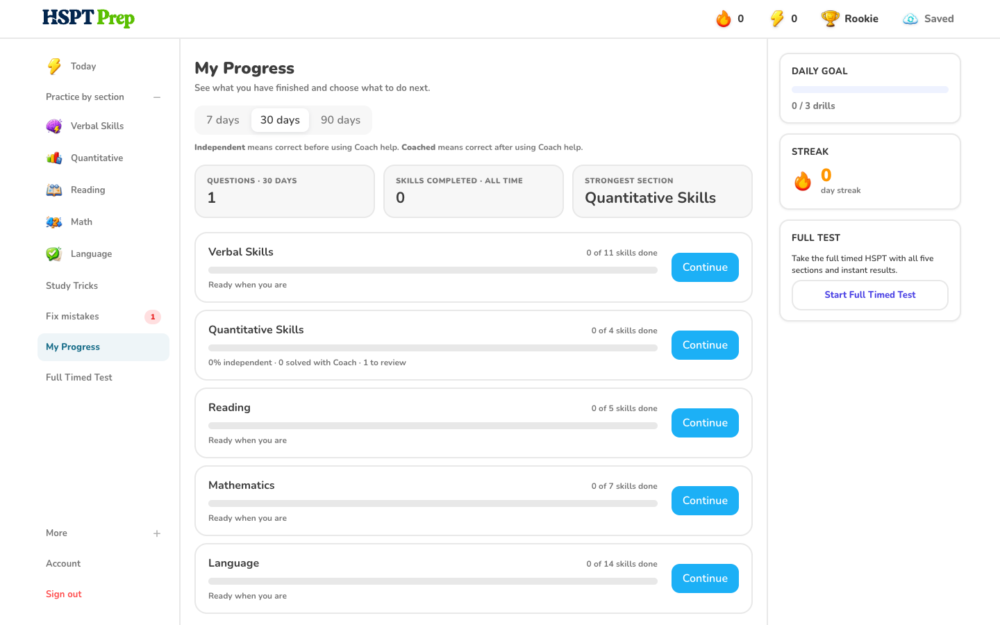Viewport: 1000px width, 625px height.
Task: Click the Rookie rank label
Action: (861, 19)
